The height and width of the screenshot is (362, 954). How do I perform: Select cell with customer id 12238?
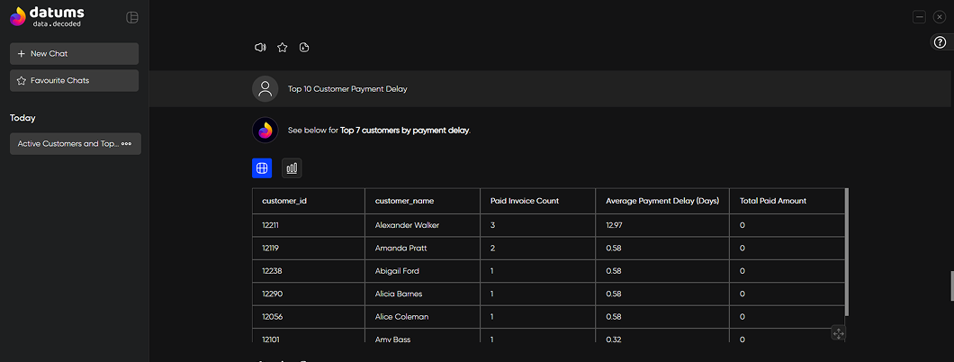click(x=309, y=271)
